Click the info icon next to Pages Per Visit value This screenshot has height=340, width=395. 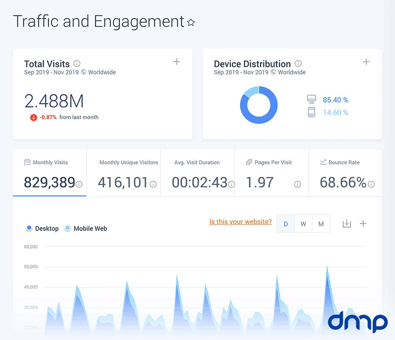click(297, 184)
